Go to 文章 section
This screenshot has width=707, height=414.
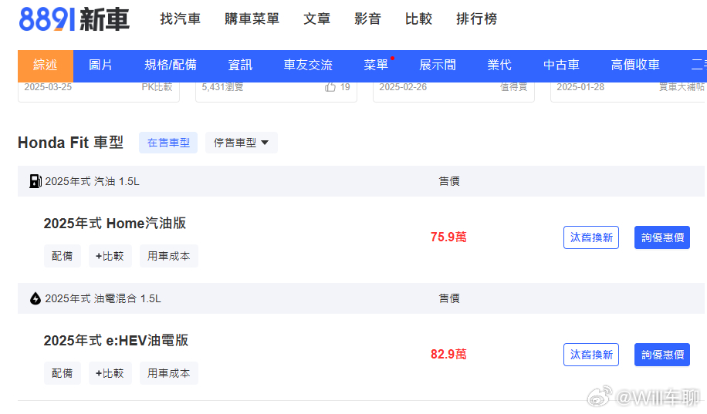coord(317,19)
